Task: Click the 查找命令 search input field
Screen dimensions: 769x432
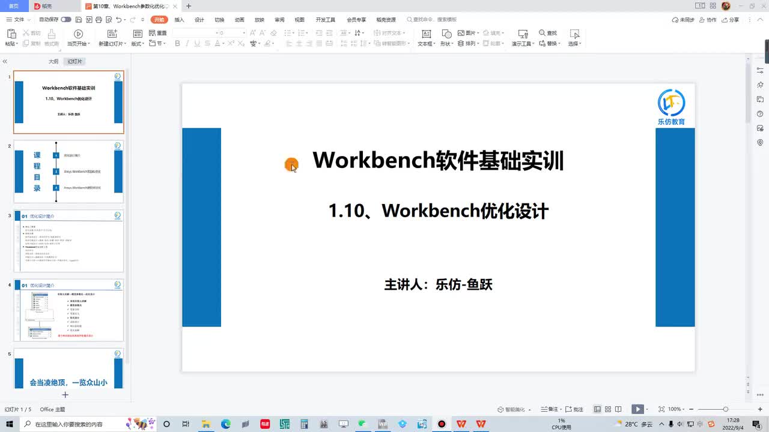Action: [433, 20]
